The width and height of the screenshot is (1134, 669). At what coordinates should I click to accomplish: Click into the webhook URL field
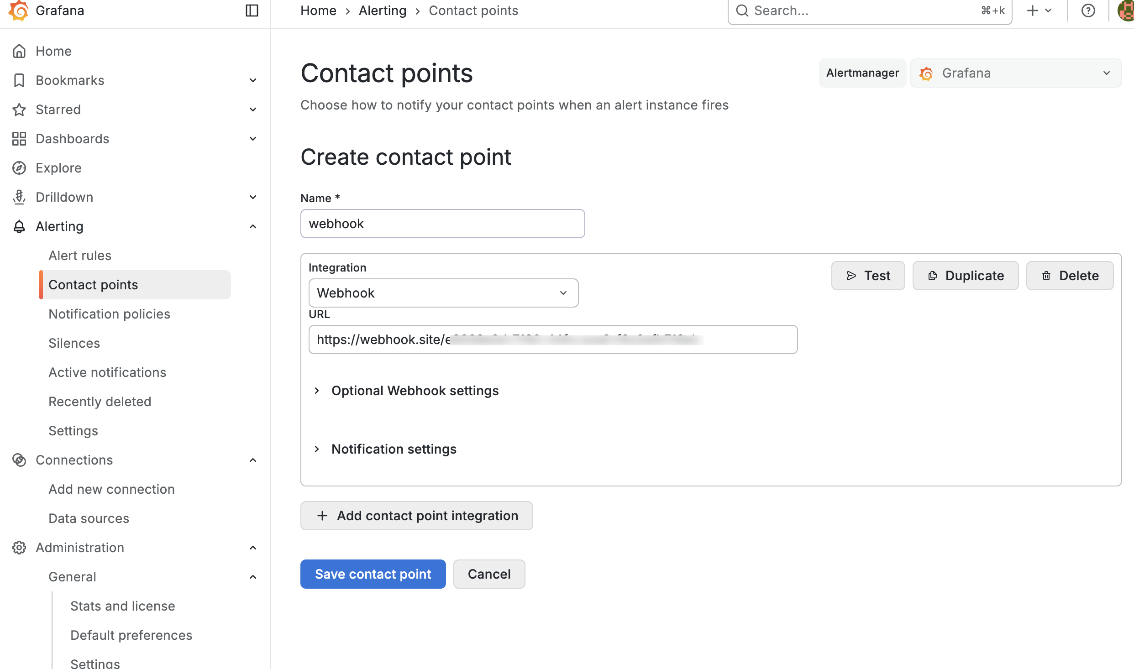coord(552,340)
